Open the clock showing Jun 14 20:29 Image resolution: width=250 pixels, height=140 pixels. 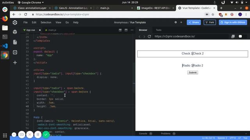pos(130,2)
